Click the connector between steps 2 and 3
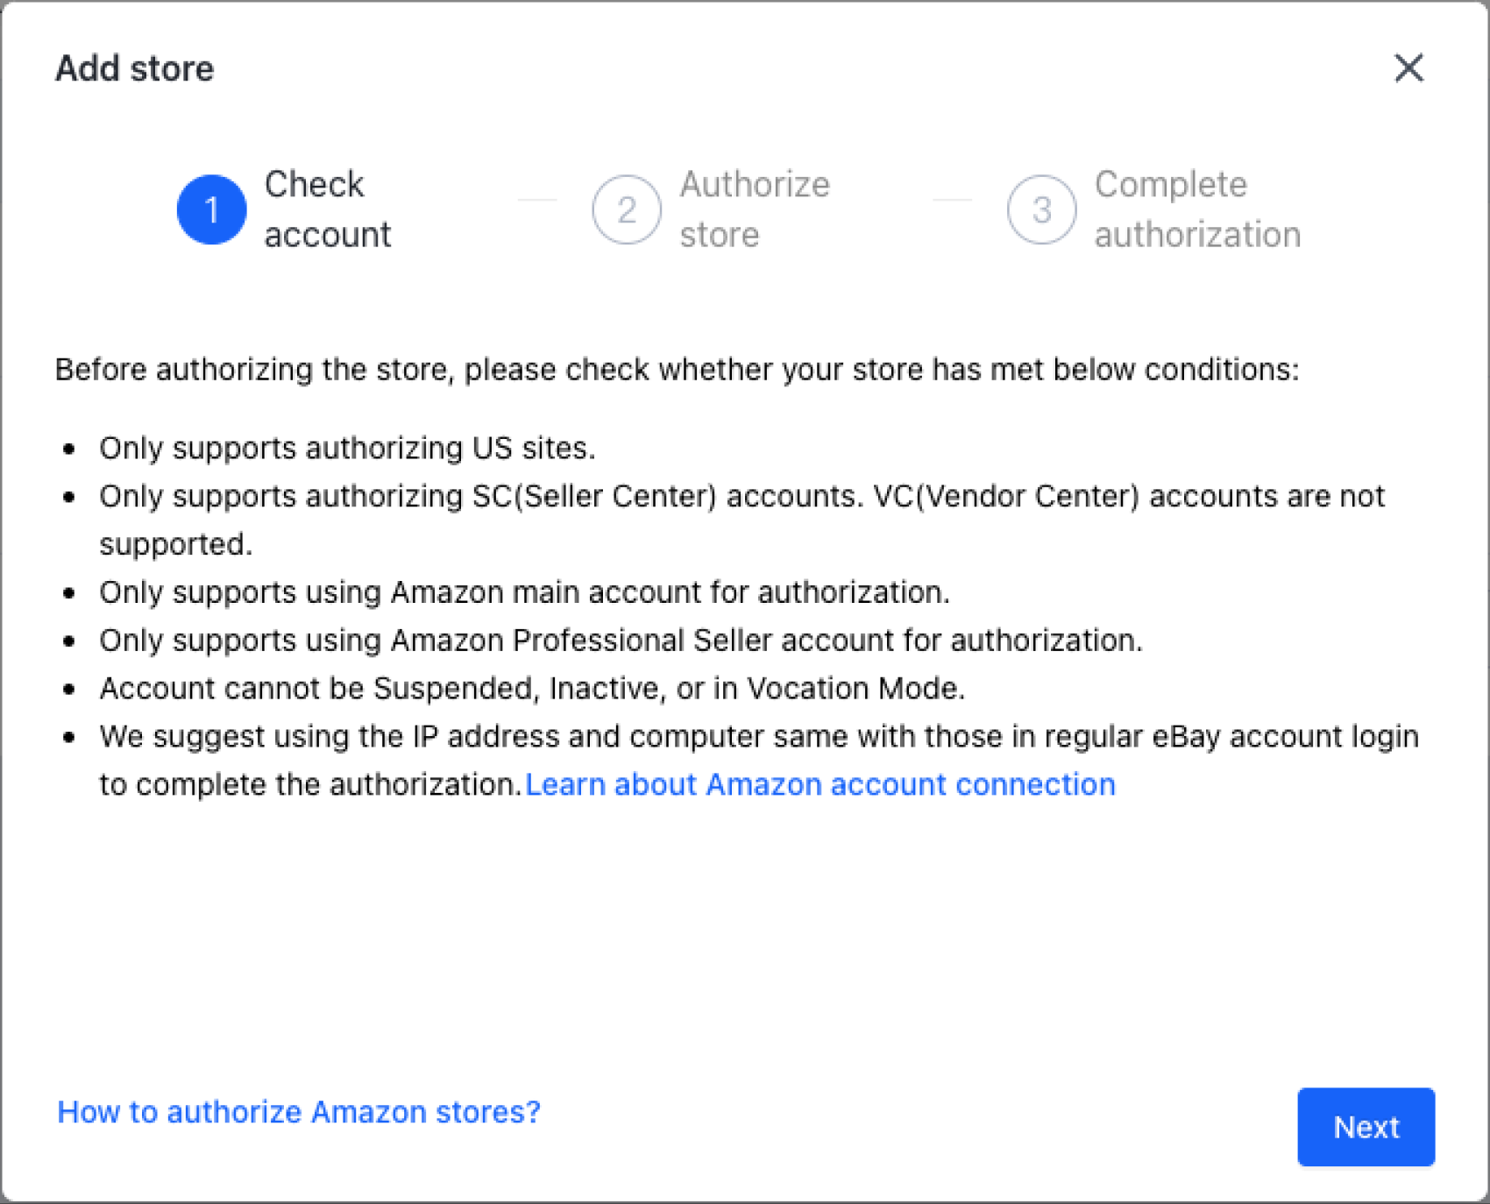 tap(952, 200)
